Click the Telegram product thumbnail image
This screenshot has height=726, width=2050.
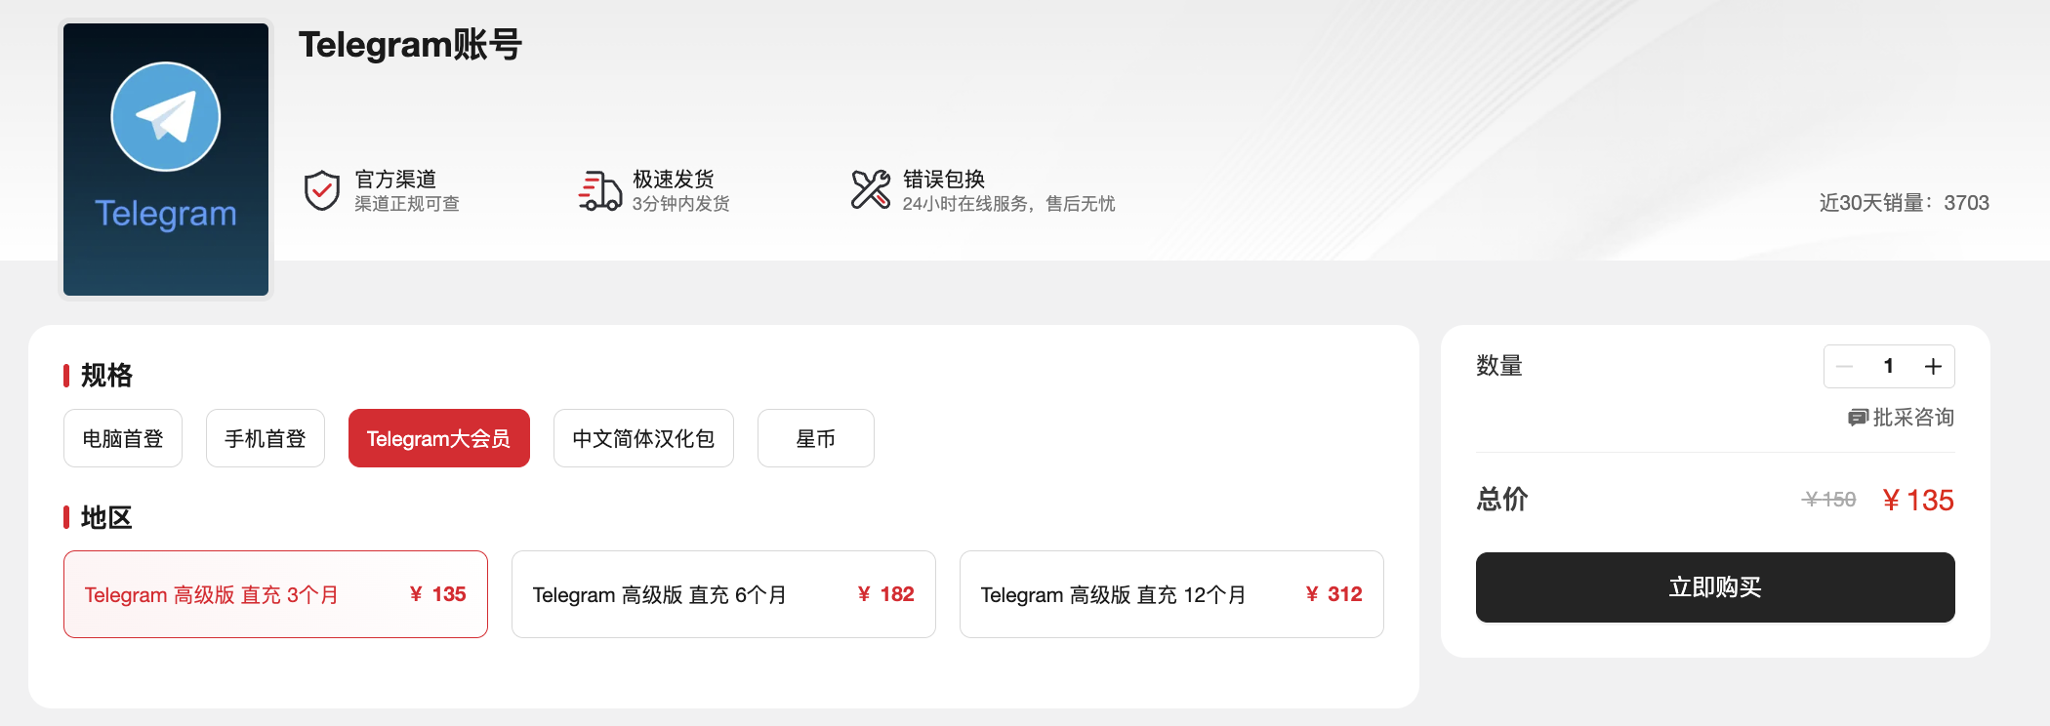pyautogui.click(x=166, y=159)
